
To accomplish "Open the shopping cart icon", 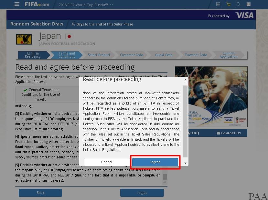I will 228,4.
